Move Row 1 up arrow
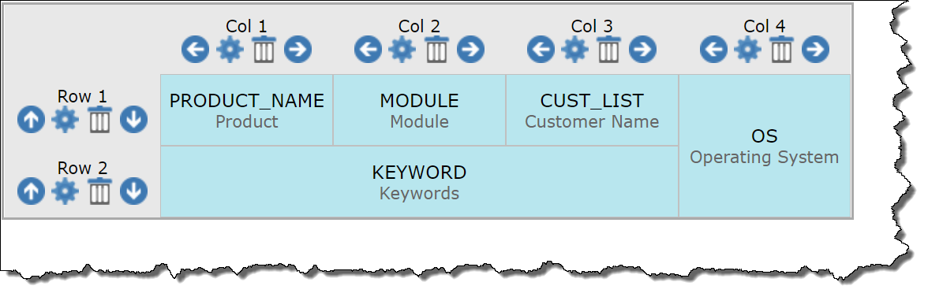Image resolution: width=928 pixels, height=297 pixels. click(x=31, y=121)
